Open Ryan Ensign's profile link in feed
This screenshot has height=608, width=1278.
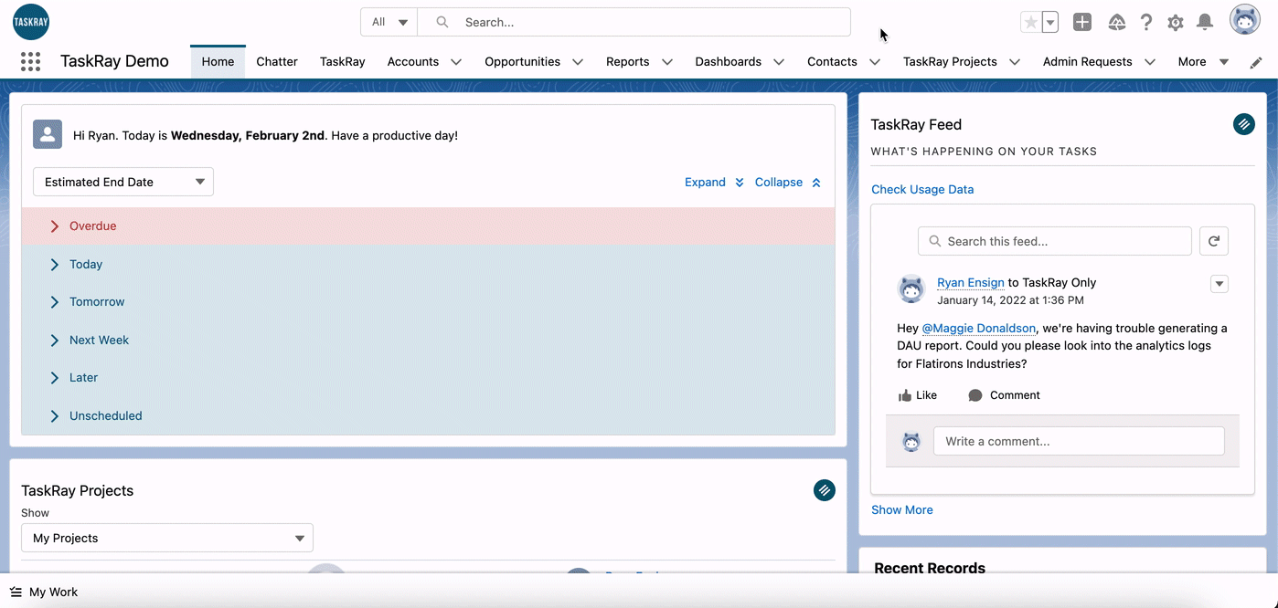click(971, 283)
